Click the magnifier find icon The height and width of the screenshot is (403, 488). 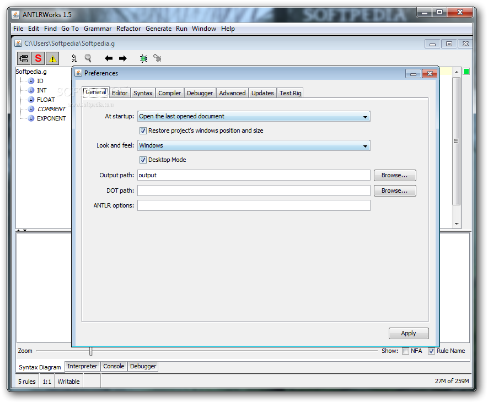click(88, 58)
